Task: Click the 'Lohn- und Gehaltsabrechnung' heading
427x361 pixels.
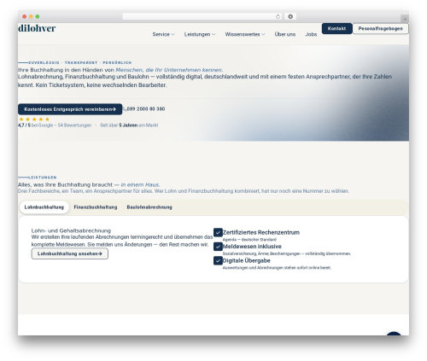Action: [71, 230]
